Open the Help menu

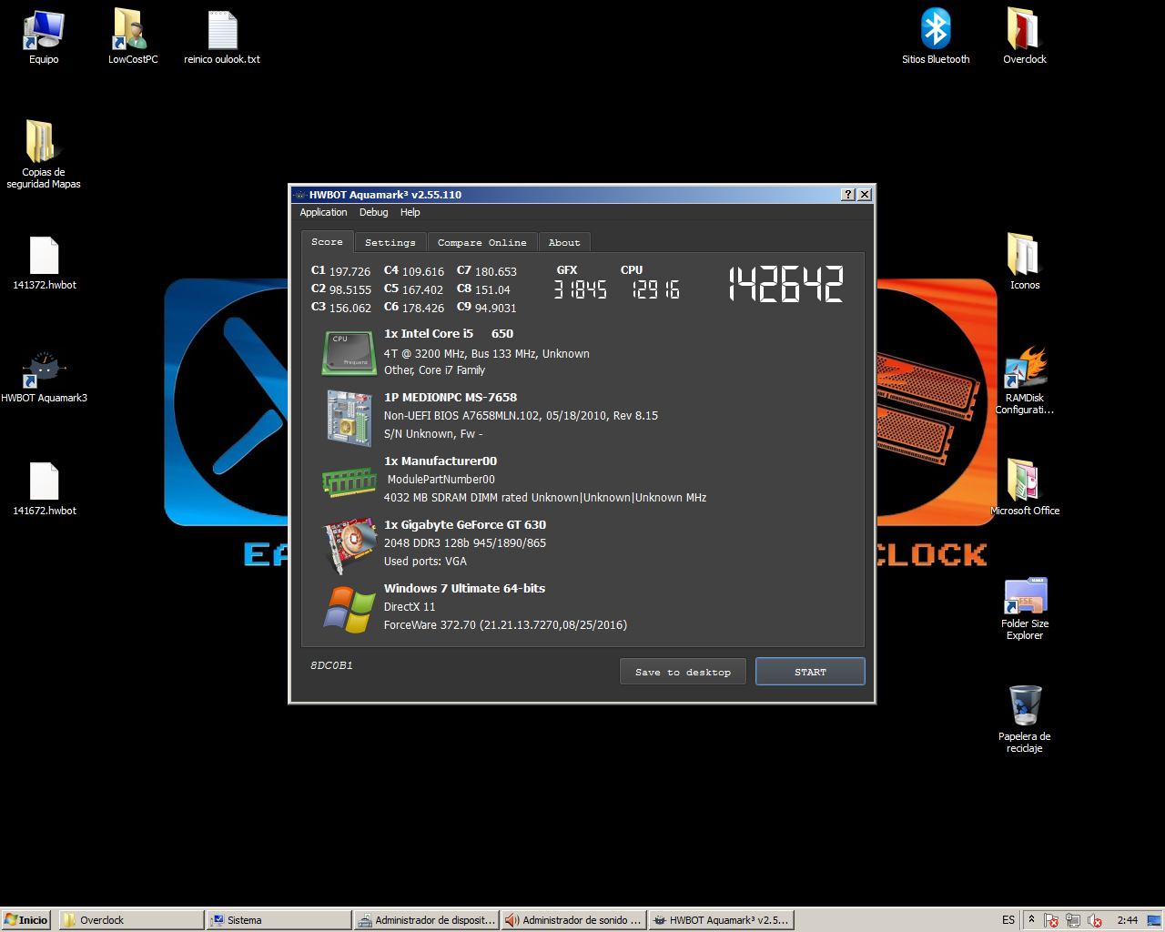coord(410,212)
